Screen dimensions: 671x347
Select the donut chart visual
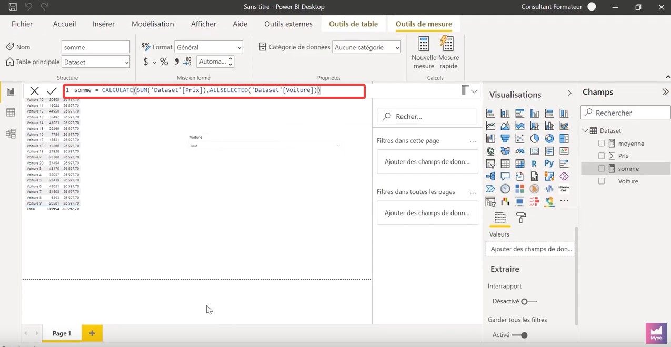pyautogui.click(x=549, y=138)
